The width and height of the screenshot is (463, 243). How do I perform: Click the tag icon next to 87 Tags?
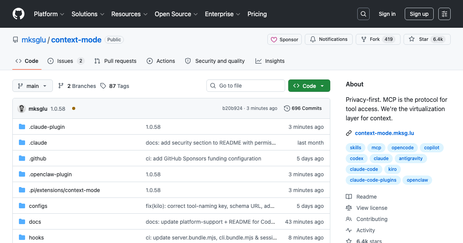click(103, 86)
